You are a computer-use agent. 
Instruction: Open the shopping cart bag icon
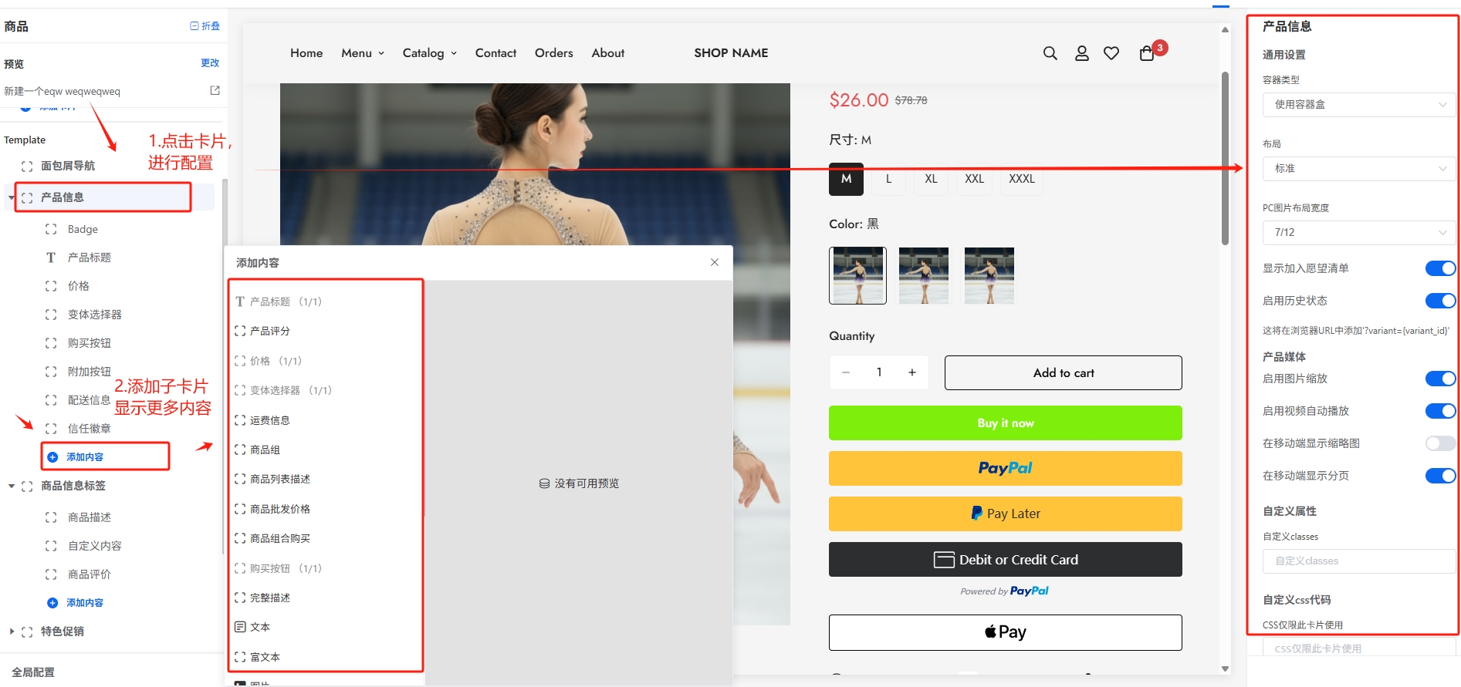(x=1147, y=53)
